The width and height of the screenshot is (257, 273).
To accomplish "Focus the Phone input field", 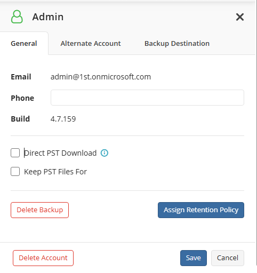I will (147, 98).
